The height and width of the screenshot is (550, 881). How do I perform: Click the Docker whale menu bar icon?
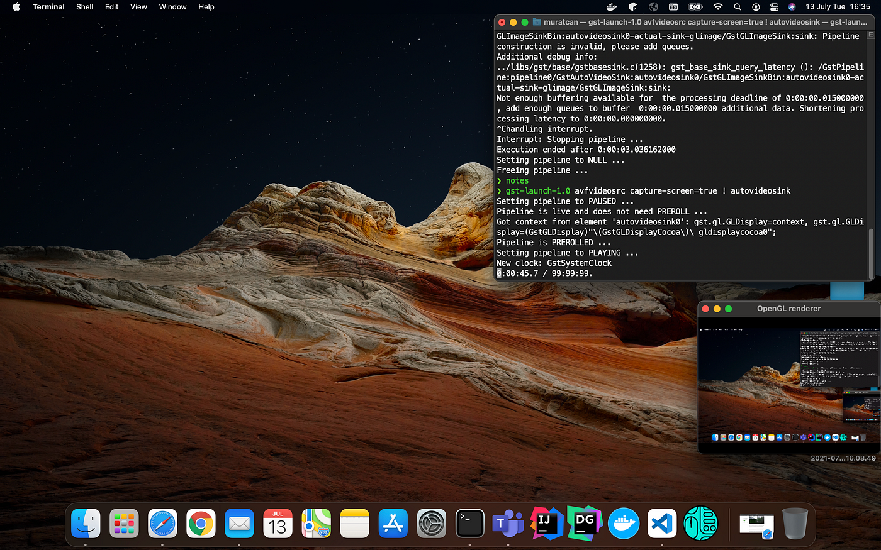pos(612,7)
